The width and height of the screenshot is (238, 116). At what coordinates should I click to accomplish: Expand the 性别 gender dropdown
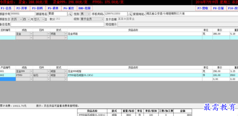(x=89, y=14)
